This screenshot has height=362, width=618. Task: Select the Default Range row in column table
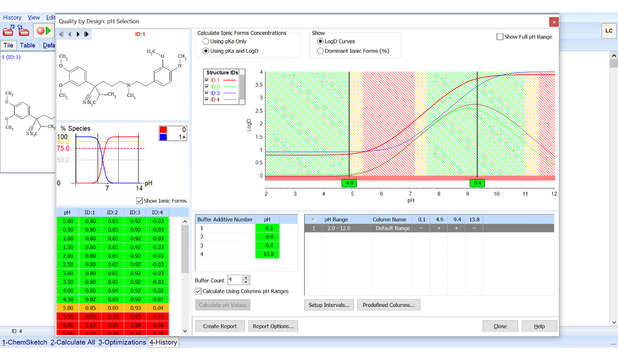pyautogui.click(x=429, y=228)
